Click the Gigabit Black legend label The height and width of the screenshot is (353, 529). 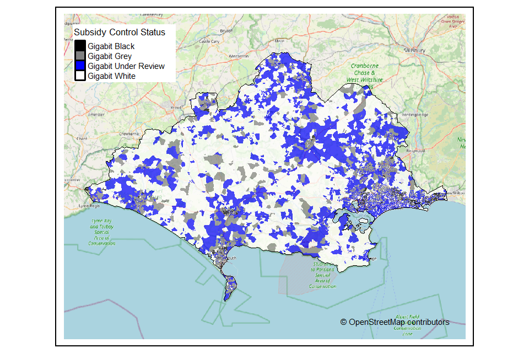[x=111, y=47]
